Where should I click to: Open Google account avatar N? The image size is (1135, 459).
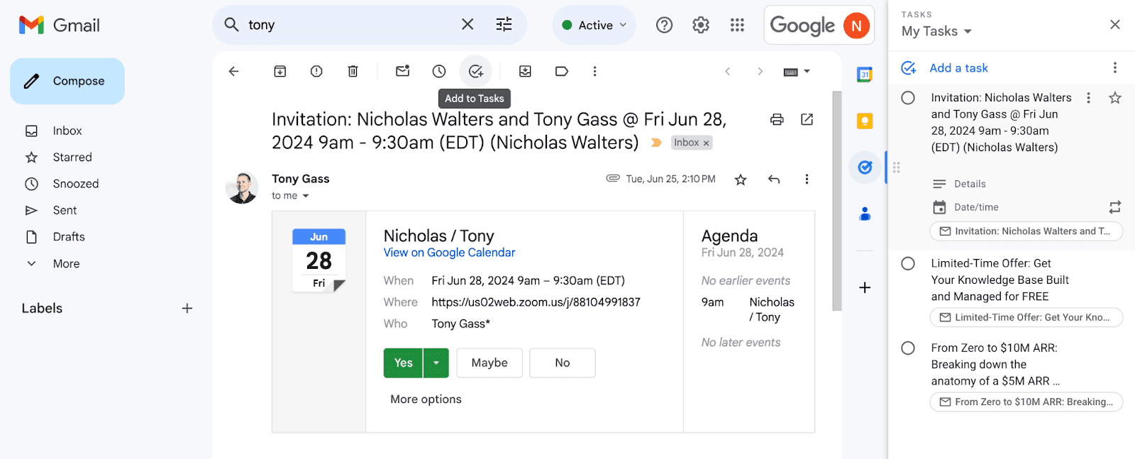click(x=856, y=26)
